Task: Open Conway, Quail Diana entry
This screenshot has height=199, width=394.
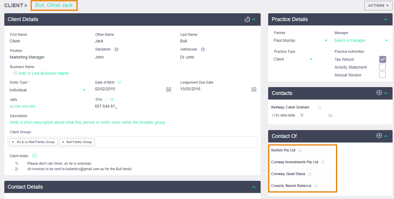Action: 288,174
